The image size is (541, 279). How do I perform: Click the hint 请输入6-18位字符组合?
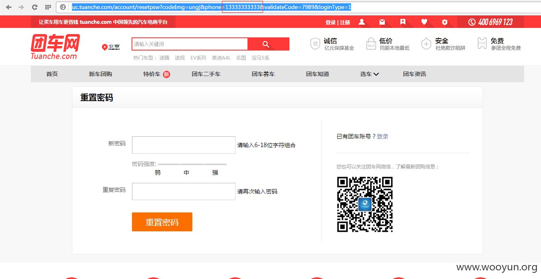click(266, 145)
